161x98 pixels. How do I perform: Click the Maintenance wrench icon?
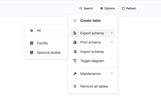[75, 74]
